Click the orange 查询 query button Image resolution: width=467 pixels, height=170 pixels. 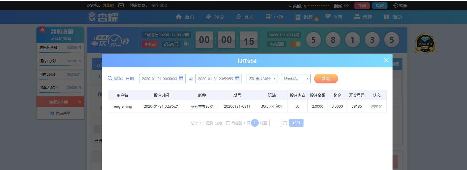coord(326,79)
